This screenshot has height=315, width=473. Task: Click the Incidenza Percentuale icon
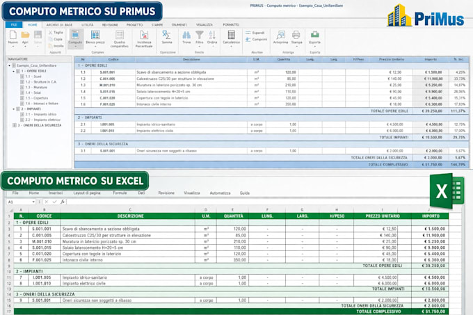(x=144, y=35)
